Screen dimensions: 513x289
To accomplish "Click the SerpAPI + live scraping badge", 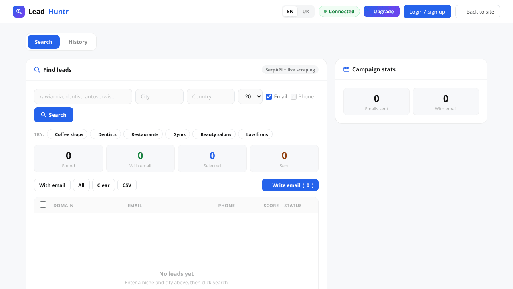I will pos(290,70).
